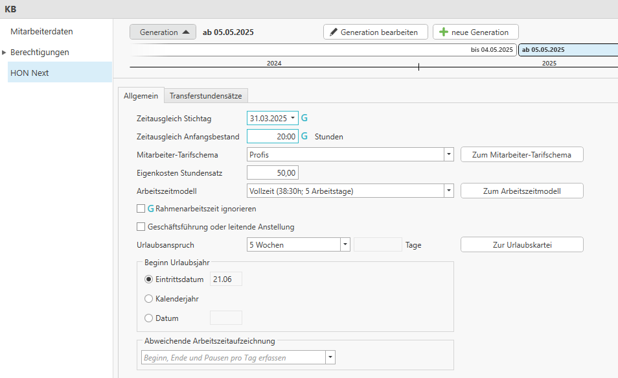Enable Geschäftsführung oder leitende Anstellung checkbox
Screen dimensions: 618x378
point(141,227)
